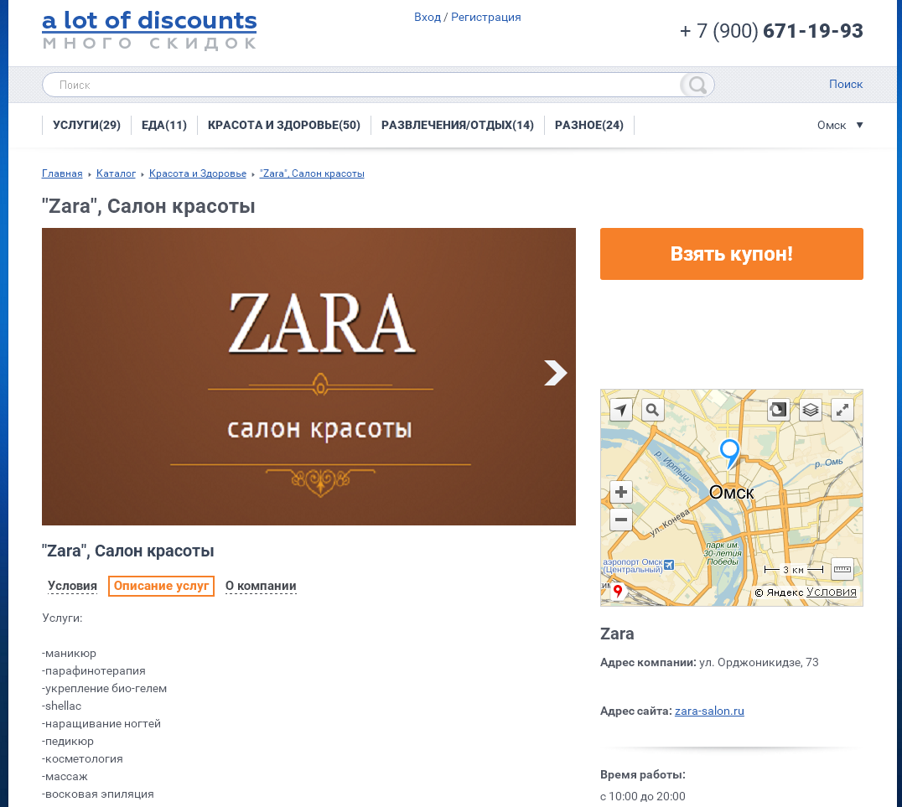Click the -маникюр service line
Image resolution: width=902 pixels, height=807 pixels.
(69, 654)
